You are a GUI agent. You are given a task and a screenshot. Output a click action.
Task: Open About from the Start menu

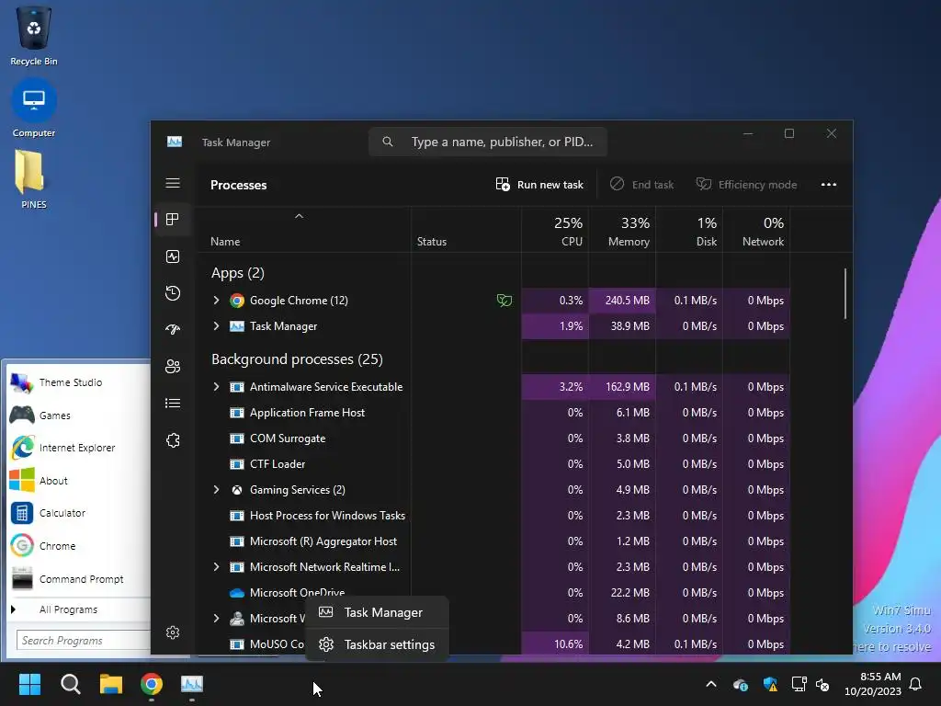pyautogui.click(x=53, y=481)
